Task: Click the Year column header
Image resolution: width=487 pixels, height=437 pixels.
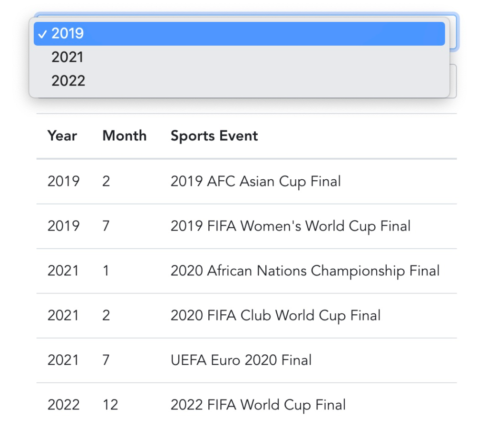Action: click(x=62, y=136)
